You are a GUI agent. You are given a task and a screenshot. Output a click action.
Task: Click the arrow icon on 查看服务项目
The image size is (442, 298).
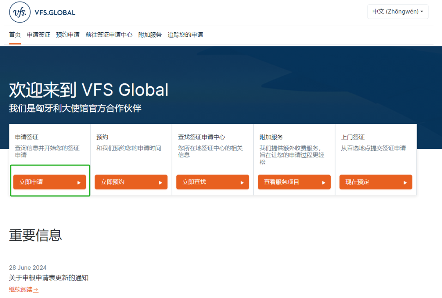click(x=324, y=182)
